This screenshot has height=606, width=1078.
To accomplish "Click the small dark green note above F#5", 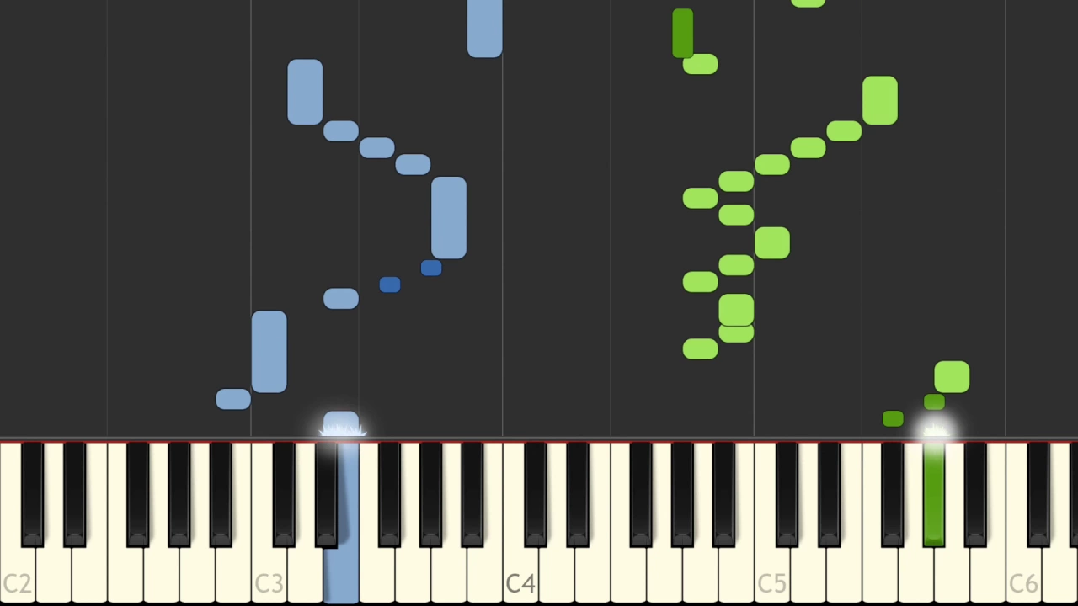I will coord(893,418).
